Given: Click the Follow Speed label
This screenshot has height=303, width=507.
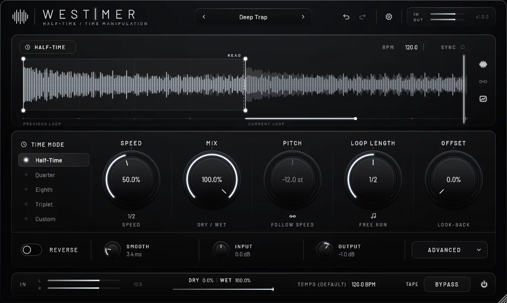Looking at the screenshot, I should coord(293,225).
